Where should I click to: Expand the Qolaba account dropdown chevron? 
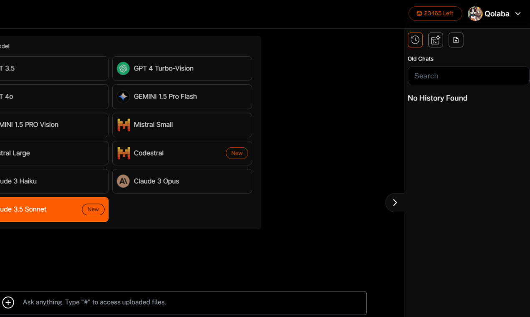click(518, 14)
